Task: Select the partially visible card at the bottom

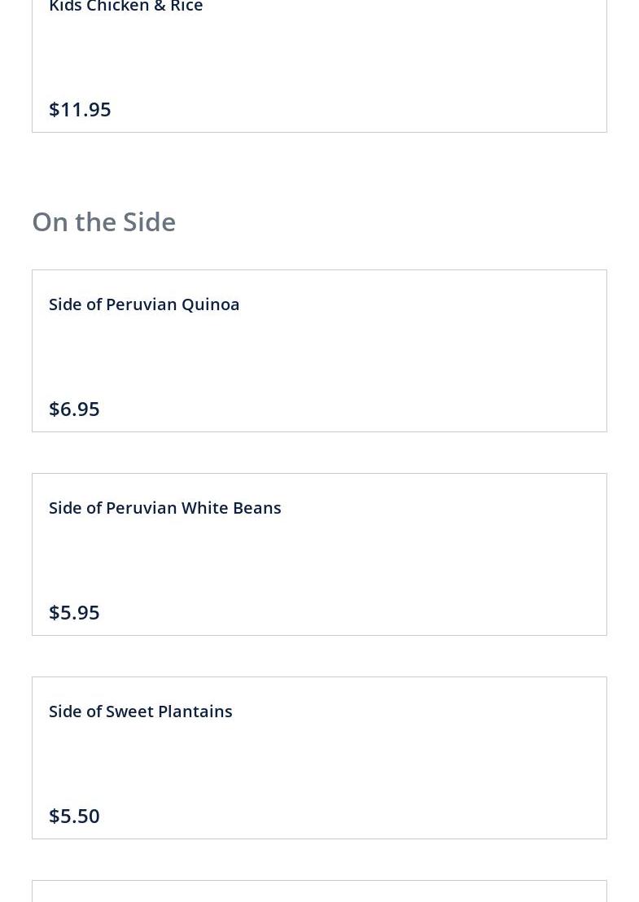Action: (x=319, y=891)
